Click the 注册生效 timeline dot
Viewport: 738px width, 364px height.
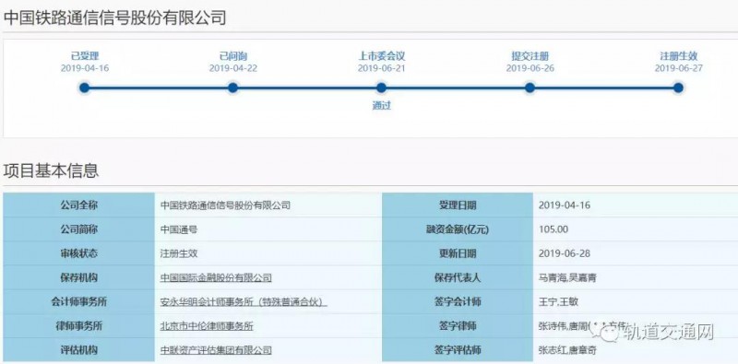tap(678, 88)
